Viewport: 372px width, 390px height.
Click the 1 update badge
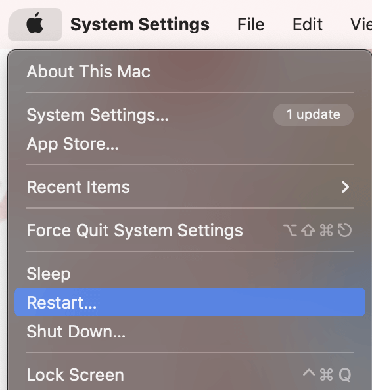pyautogui.click(x=314, y=115)
